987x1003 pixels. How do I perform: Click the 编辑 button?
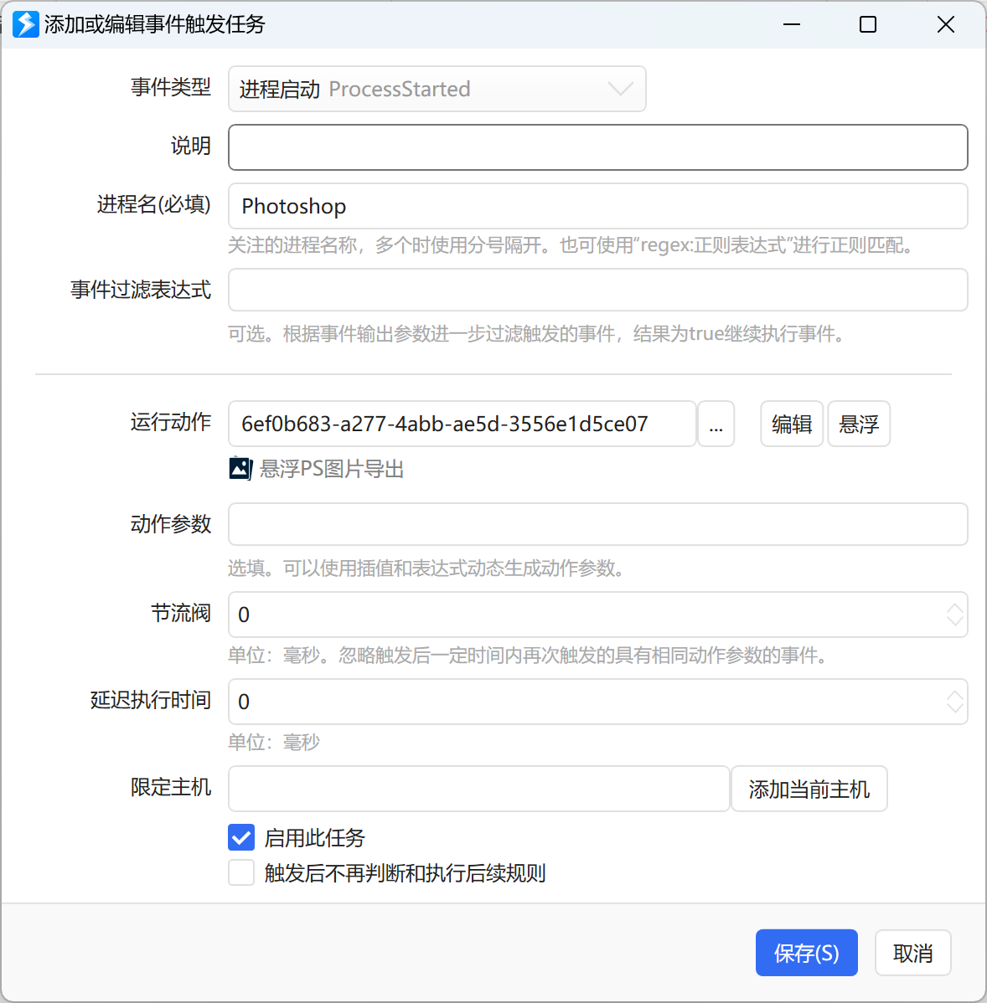point(792,424)
